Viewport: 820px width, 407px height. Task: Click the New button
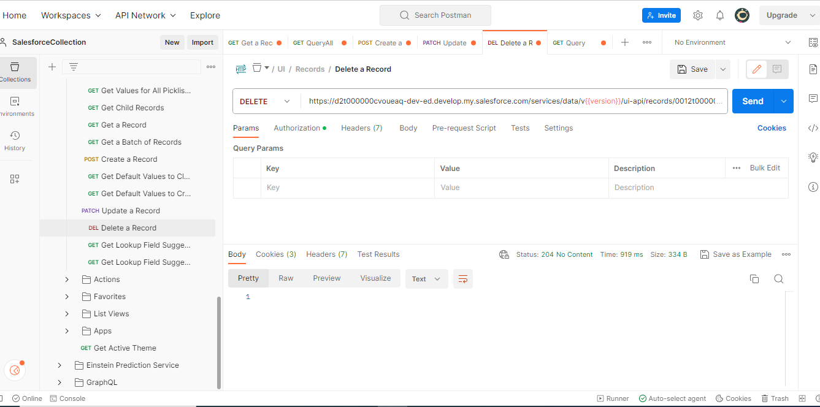172,42
